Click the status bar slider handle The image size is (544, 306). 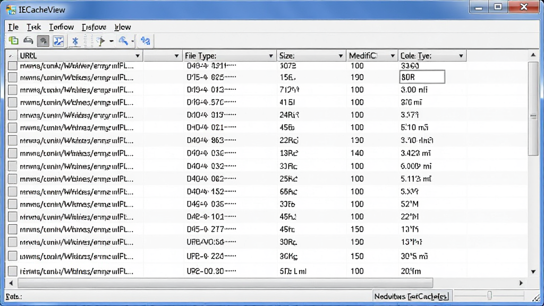pos(489,295)
